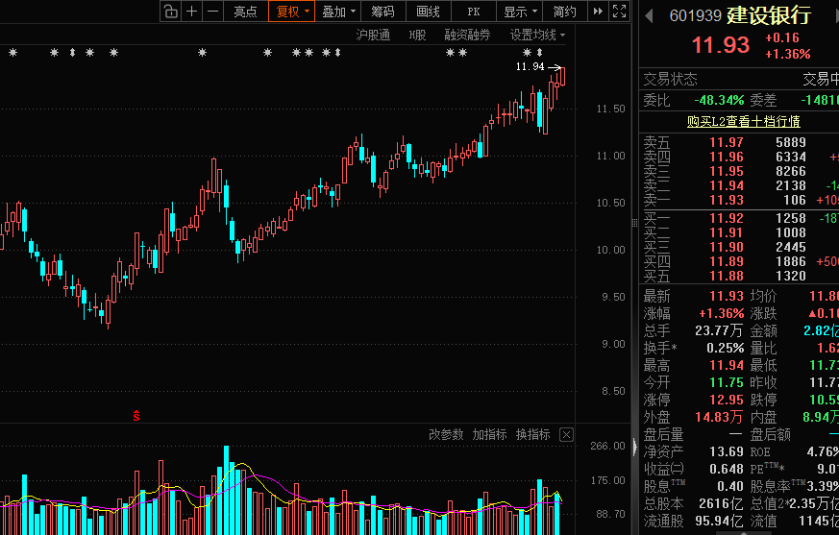Click 买三 price 11.90
Image resolution: width=839 pixels, height=535 pixels.
coord(727,247)
